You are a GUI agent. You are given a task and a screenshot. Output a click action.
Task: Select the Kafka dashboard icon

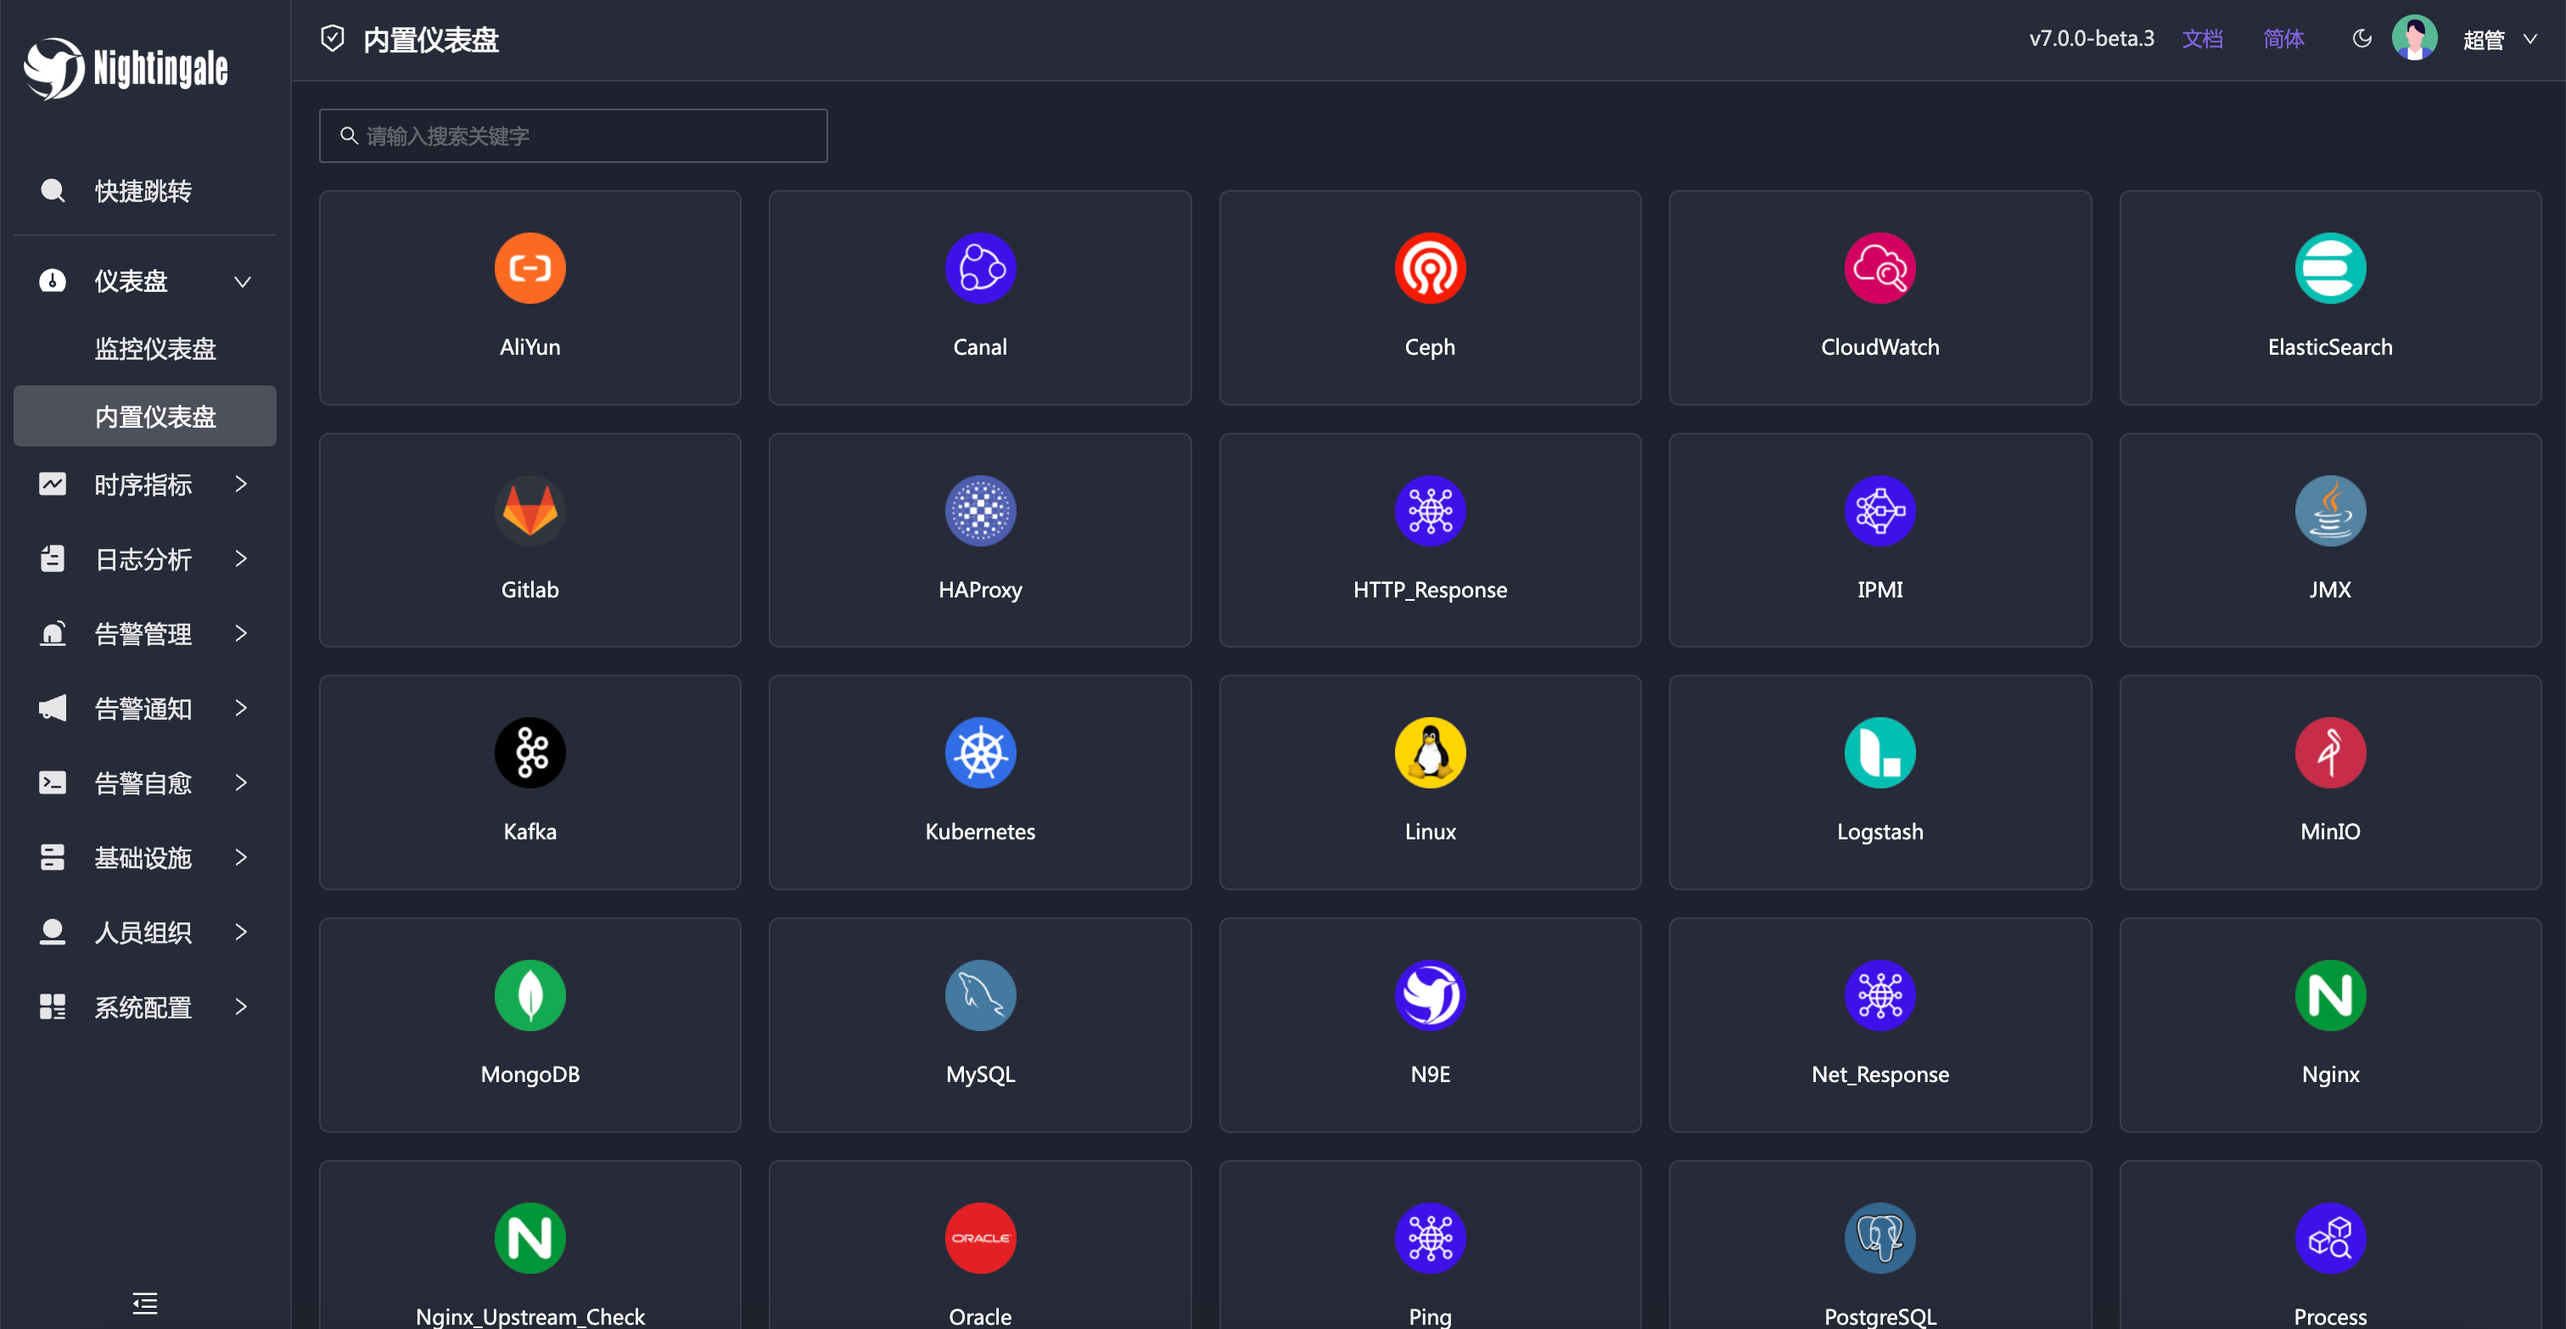(529, 753)
